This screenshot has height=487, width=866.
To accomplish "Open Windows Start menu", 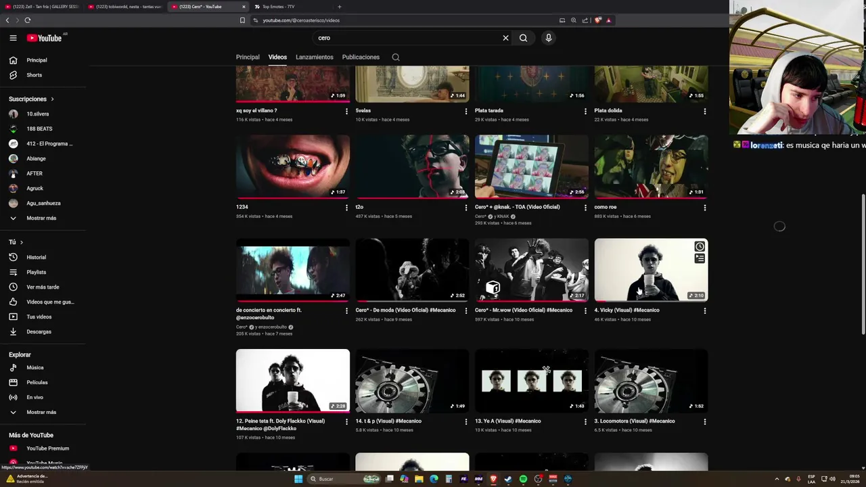I will click(x=298, y=479).
